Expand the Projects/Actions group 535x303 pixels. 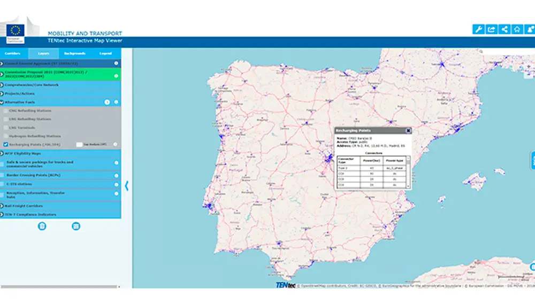pos(2,94)
